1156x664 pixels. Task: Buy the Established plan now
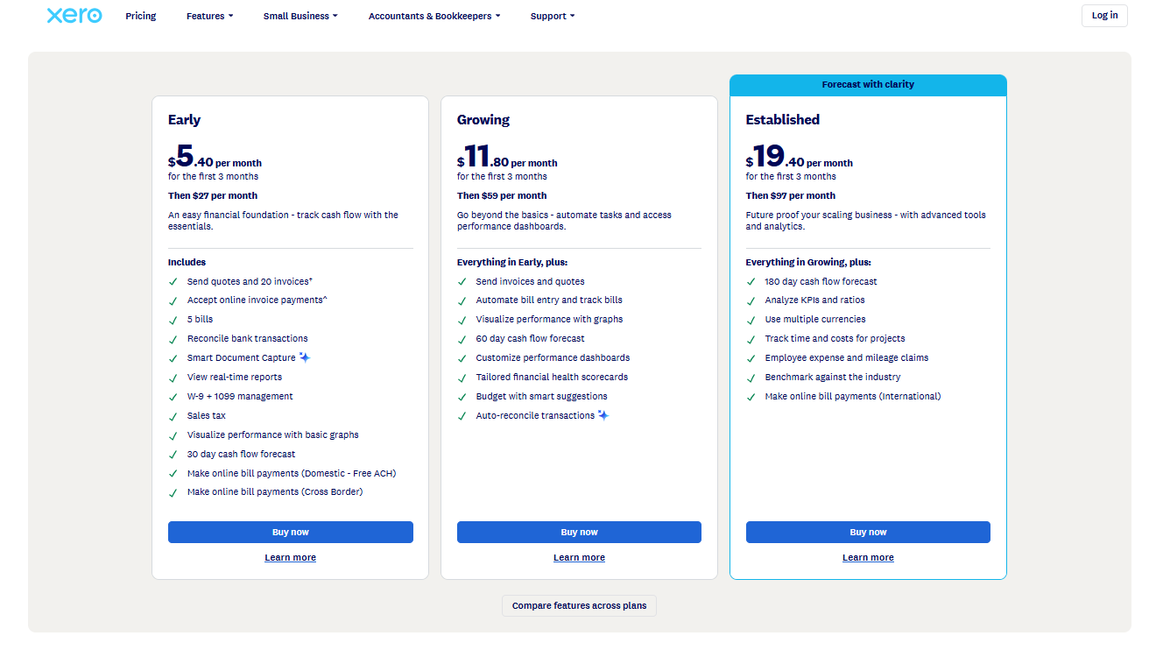tap(868, 532)
